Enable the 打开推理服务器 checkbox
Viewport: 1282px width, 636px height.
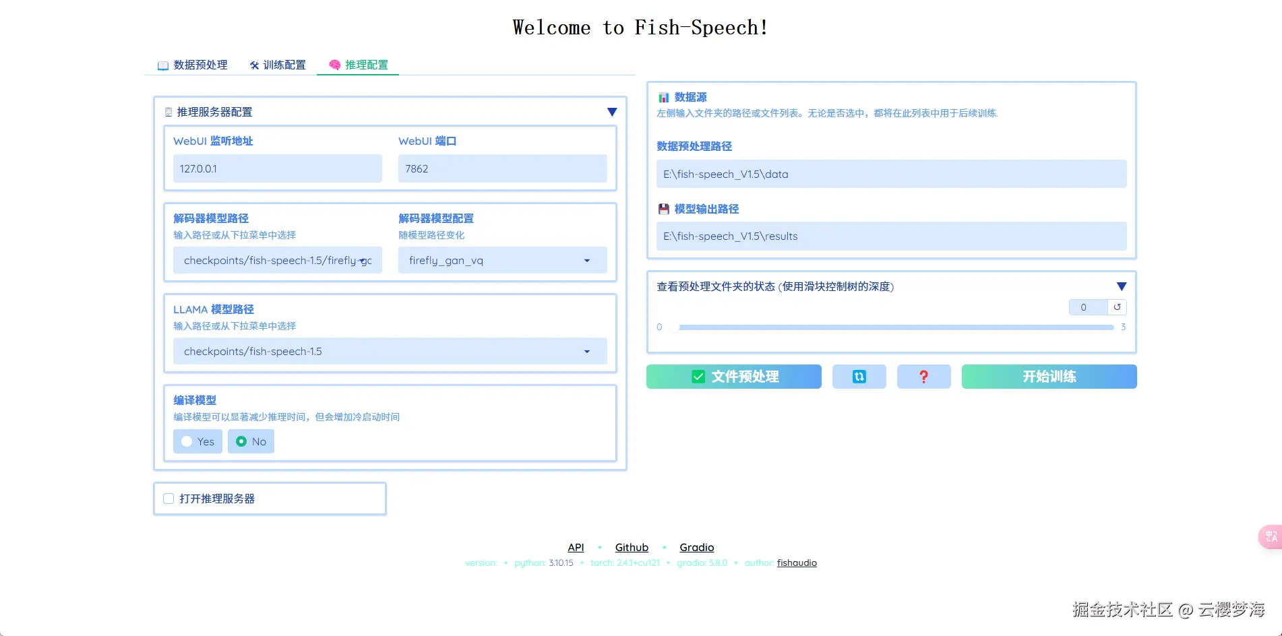[169, 498]
